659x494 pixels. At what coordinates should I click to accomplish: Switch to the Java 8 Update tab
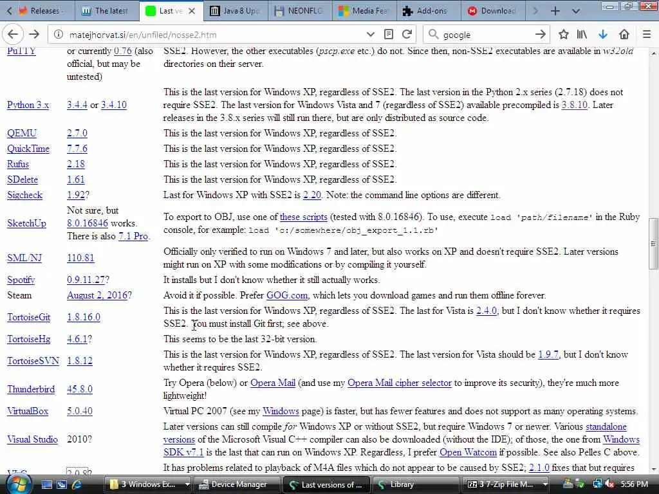(236, 11)
